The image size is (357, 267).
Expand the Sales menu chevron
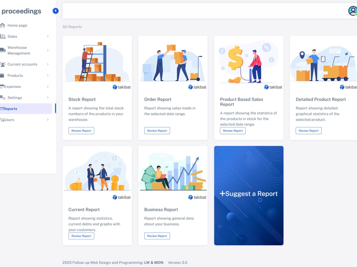(48, 36)
